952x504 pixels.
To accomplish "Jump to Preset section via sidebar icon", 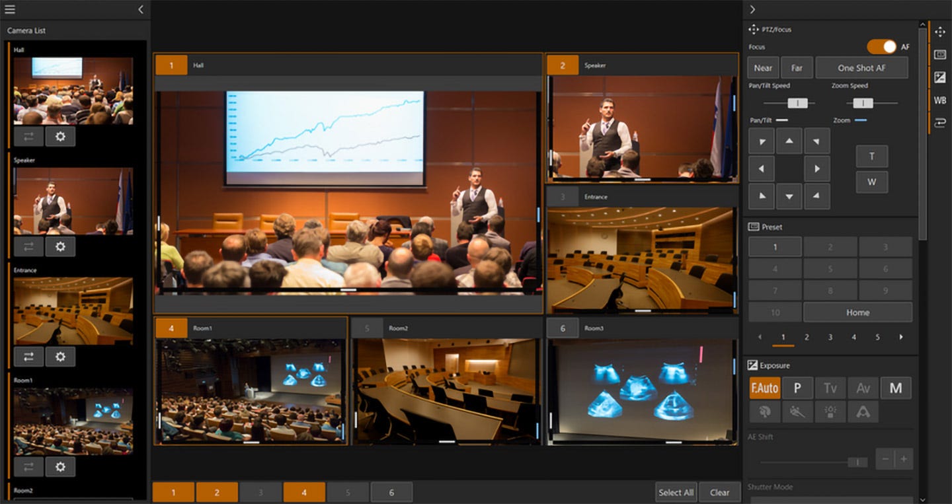I will point(940,55).
